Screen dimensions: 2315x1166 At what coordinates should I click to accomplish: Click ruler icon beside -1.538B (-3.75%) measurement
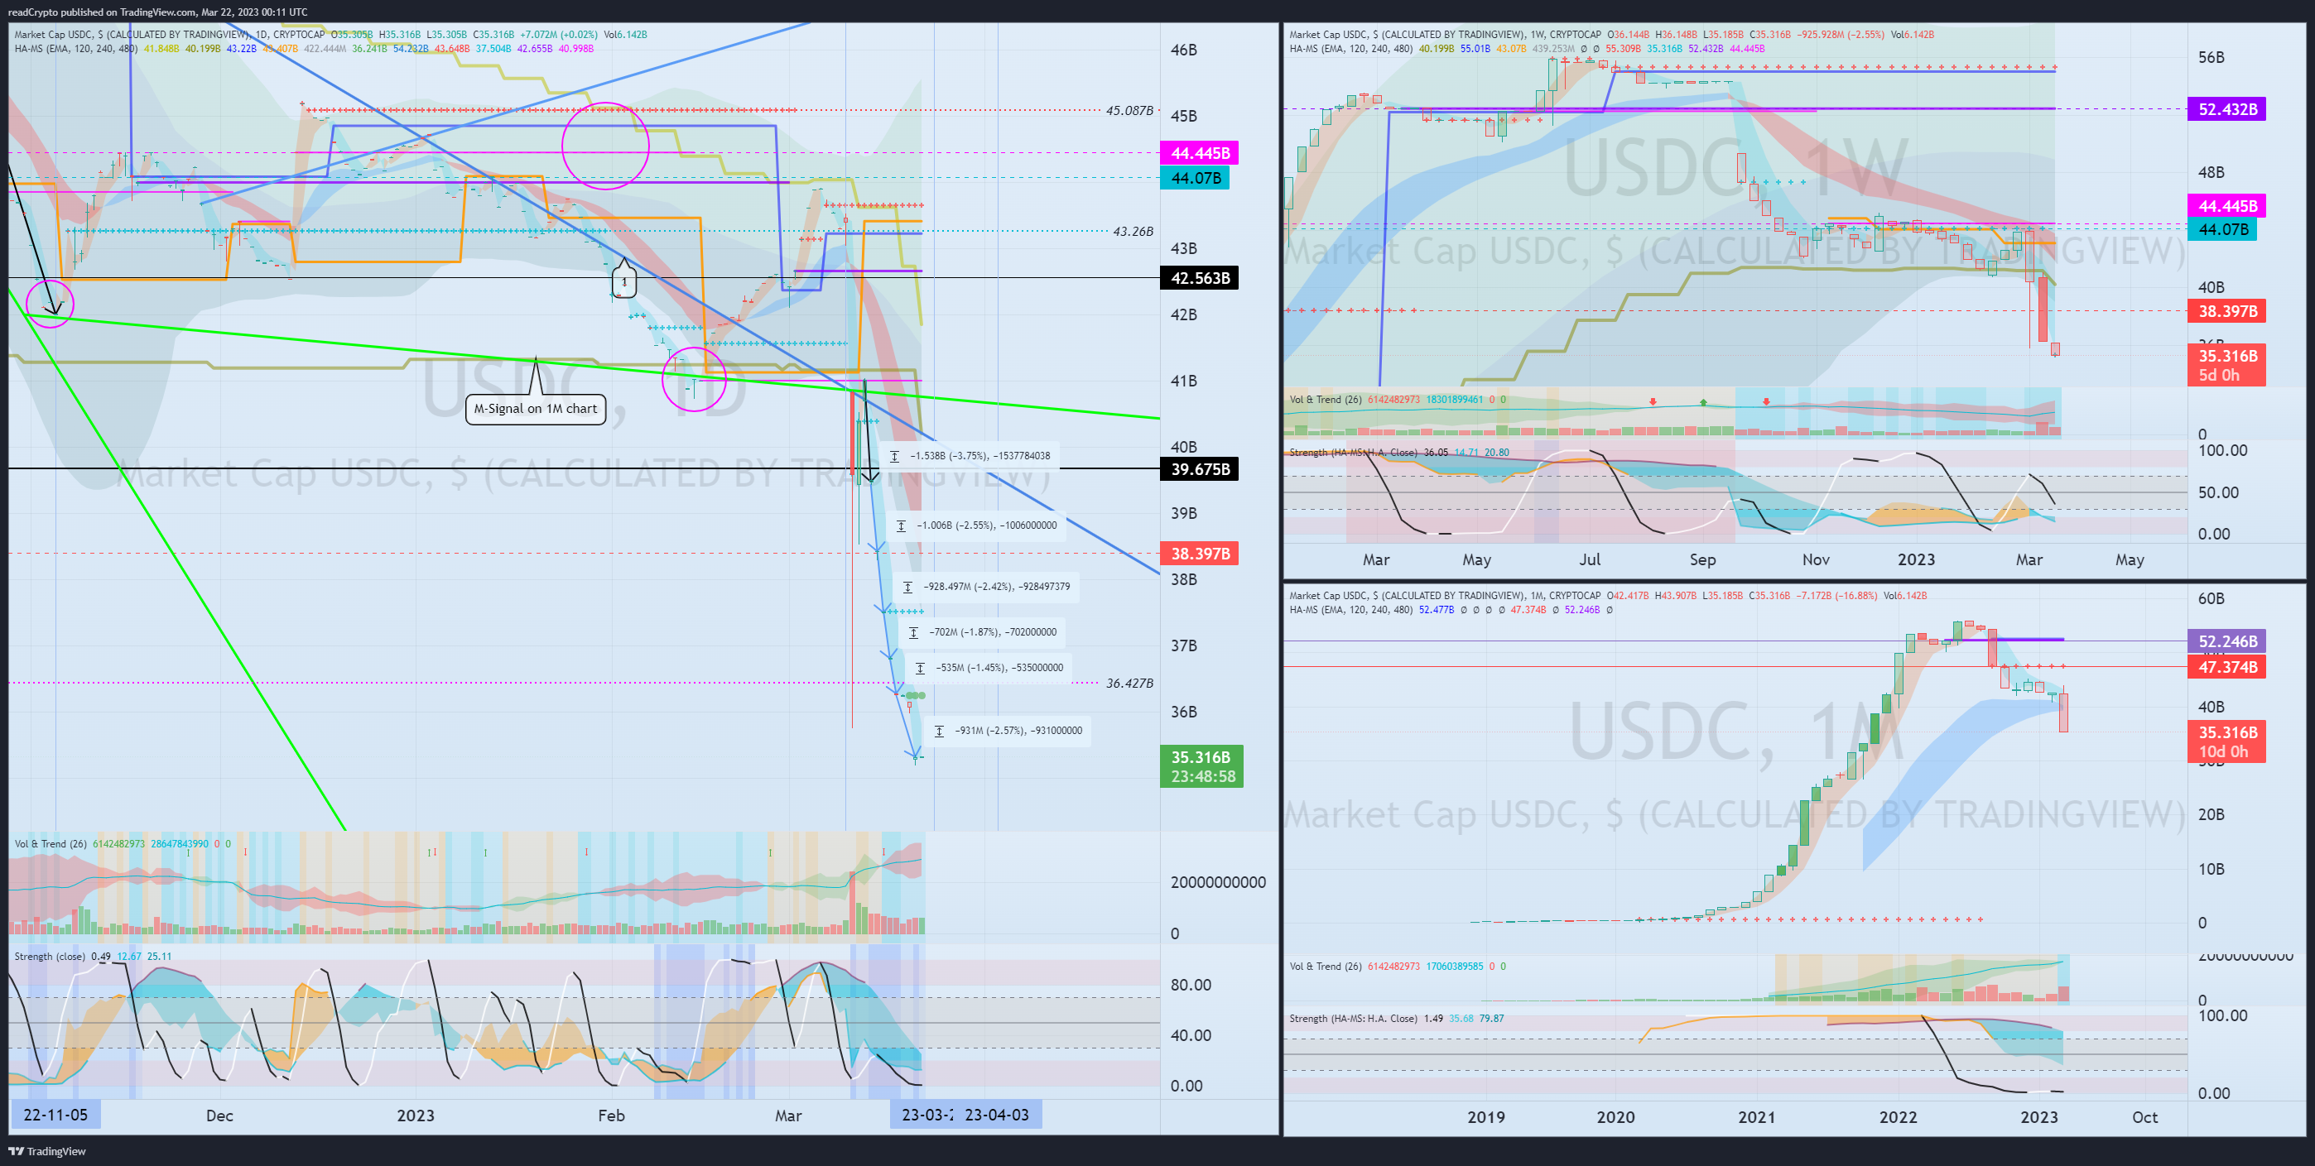(894, 456)
